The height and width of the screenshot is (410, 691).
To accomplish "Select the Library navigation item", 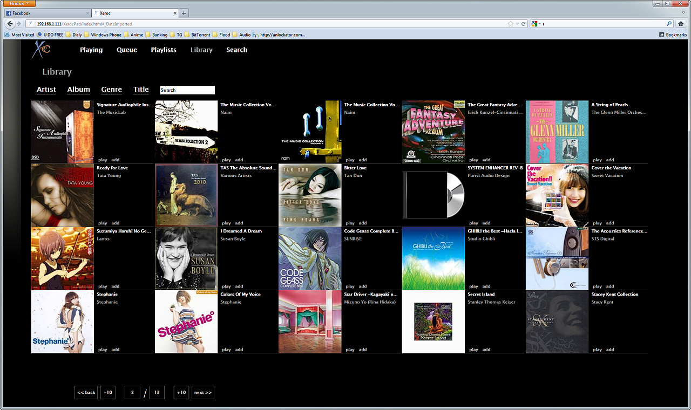I will [x=201, y=50].
